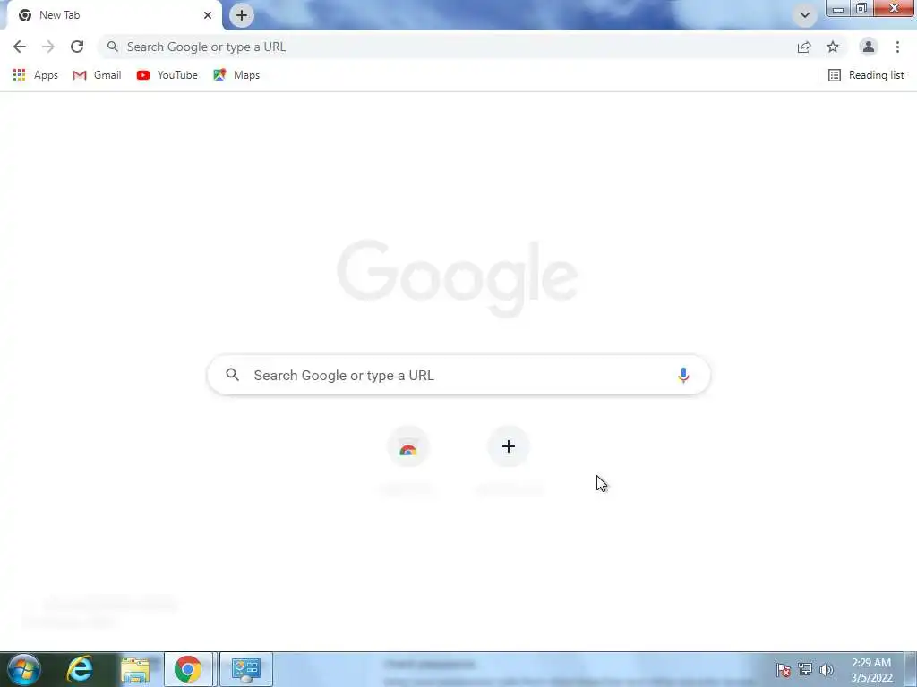
Task: Open the Control Panel taskbar item
Action: (246, 669)
